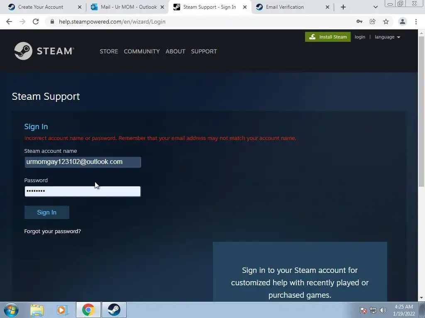The image size is (425, 318).
Task: Open the ABOUT menu item
Action: [x=176, y=51]
